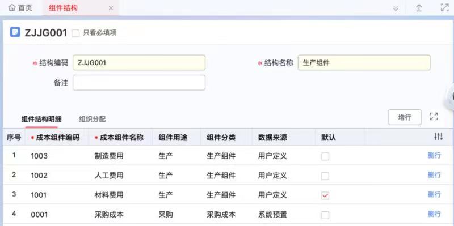Click the 备注 input field
This screenshot has width=454, height=226.
[139, 83]
